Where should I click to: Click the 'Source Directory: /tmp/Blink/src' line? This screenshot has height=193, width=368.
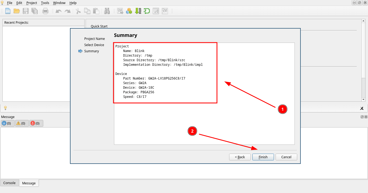point(154,60)
